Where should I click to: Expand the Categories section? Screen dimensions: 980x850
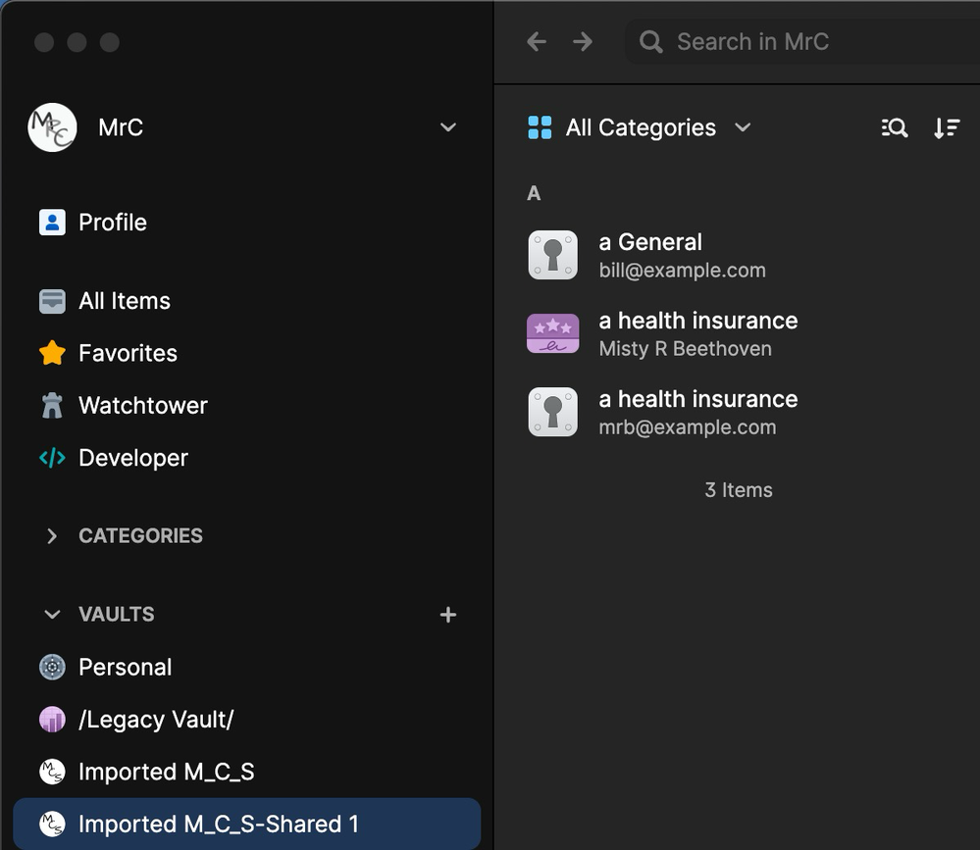click(52, 536)
